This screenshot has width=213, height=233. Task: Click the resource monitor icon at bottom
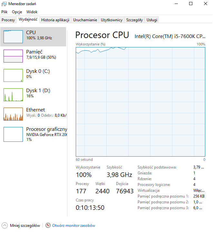[x=48, y=225]
